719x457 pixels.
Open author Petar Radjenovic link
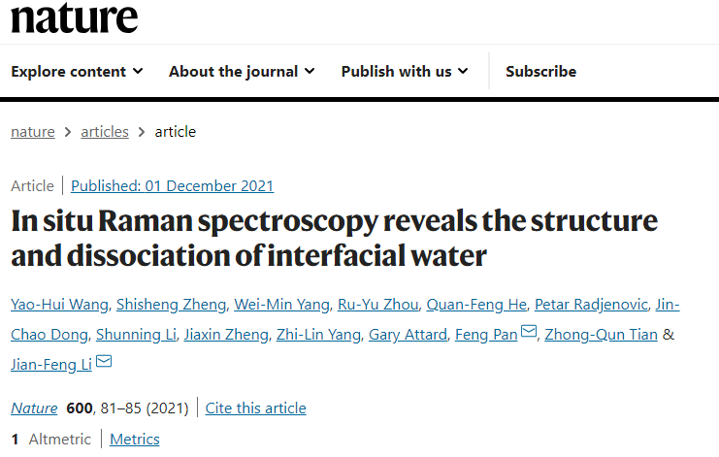pos(591,305)
